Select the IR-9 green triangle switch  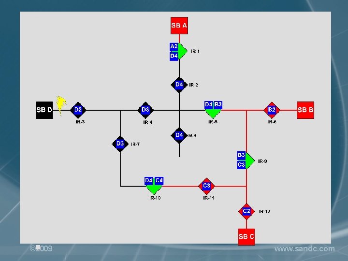[x=250, y=161]
